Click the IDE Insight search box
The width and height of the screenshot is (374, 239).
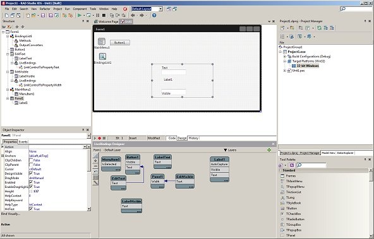coord(356,9)
